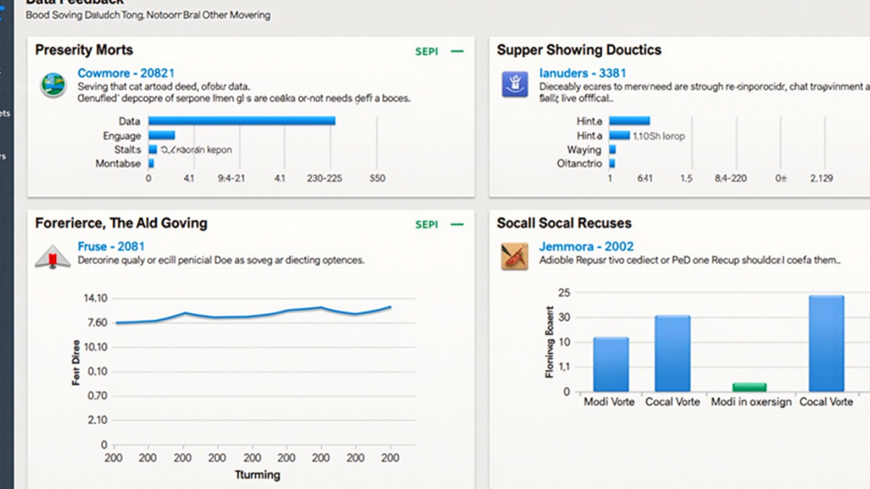Click the blue line in the Fruse line chart
This screenshot has height=489, width=870.
point(254,314)
